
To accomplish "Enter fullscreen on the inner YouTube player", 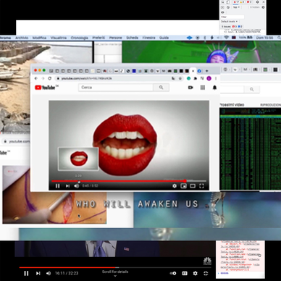I will coord(201,186).
